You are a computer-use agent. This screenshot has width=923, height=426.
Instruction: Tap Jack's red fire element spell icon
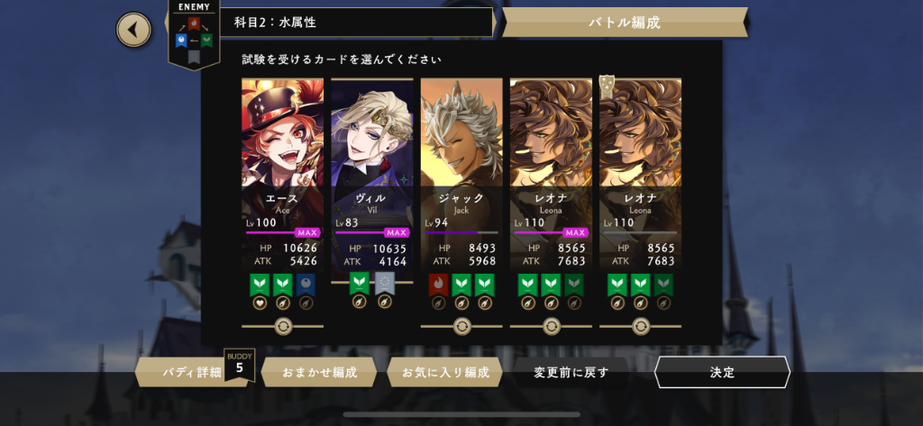tap(439, 285)
